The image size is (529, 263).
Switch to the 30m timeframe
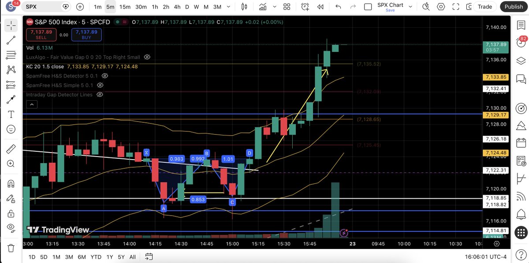141,7
